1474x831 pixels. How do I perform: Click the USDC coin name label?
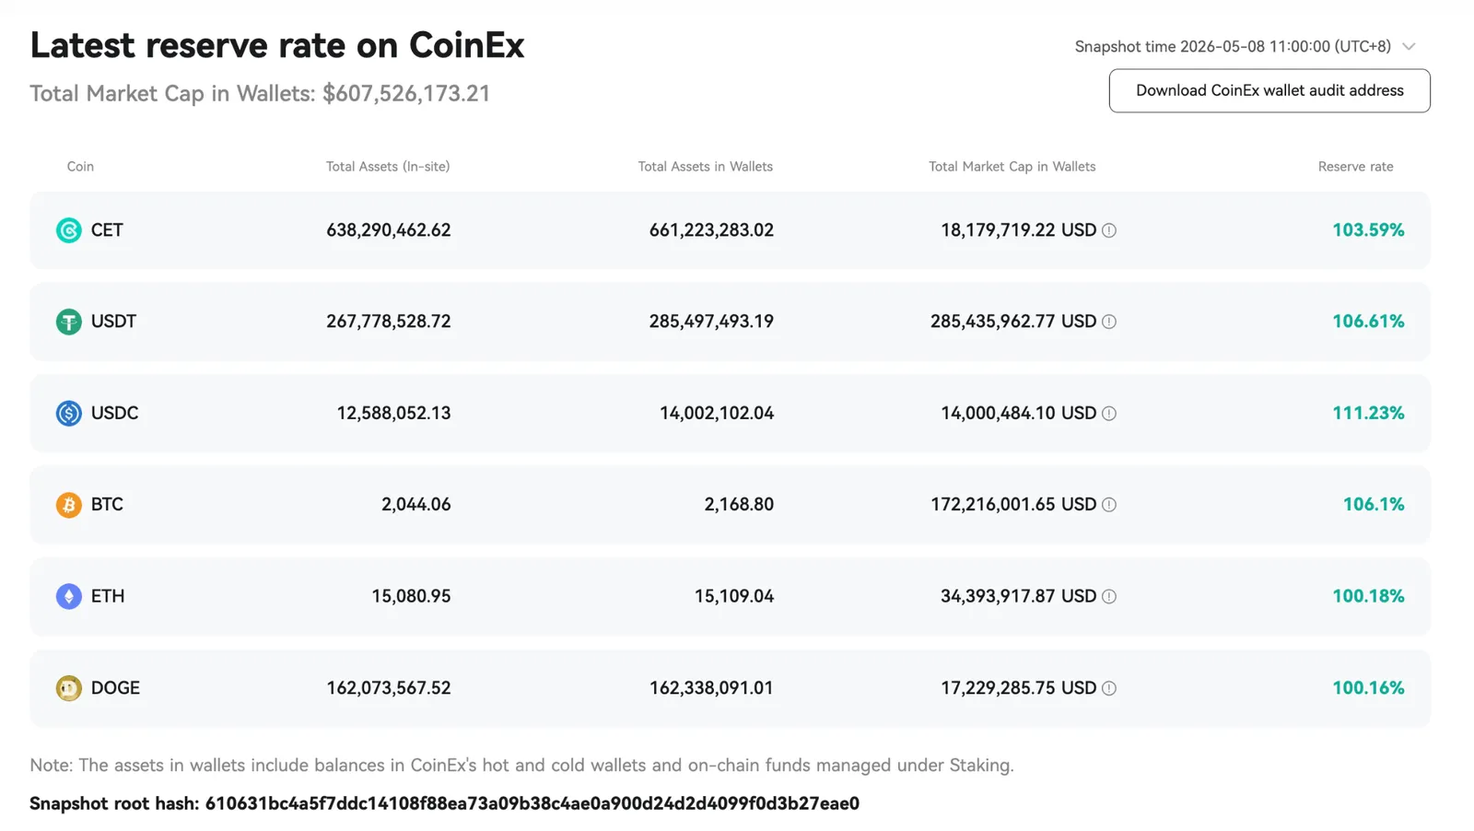(x=114, y=413)
